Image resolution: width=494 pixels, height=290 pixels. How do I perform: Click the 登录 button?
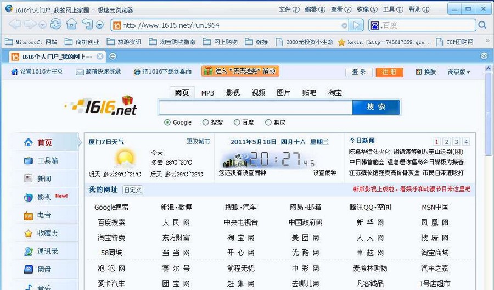click(359, 72)
